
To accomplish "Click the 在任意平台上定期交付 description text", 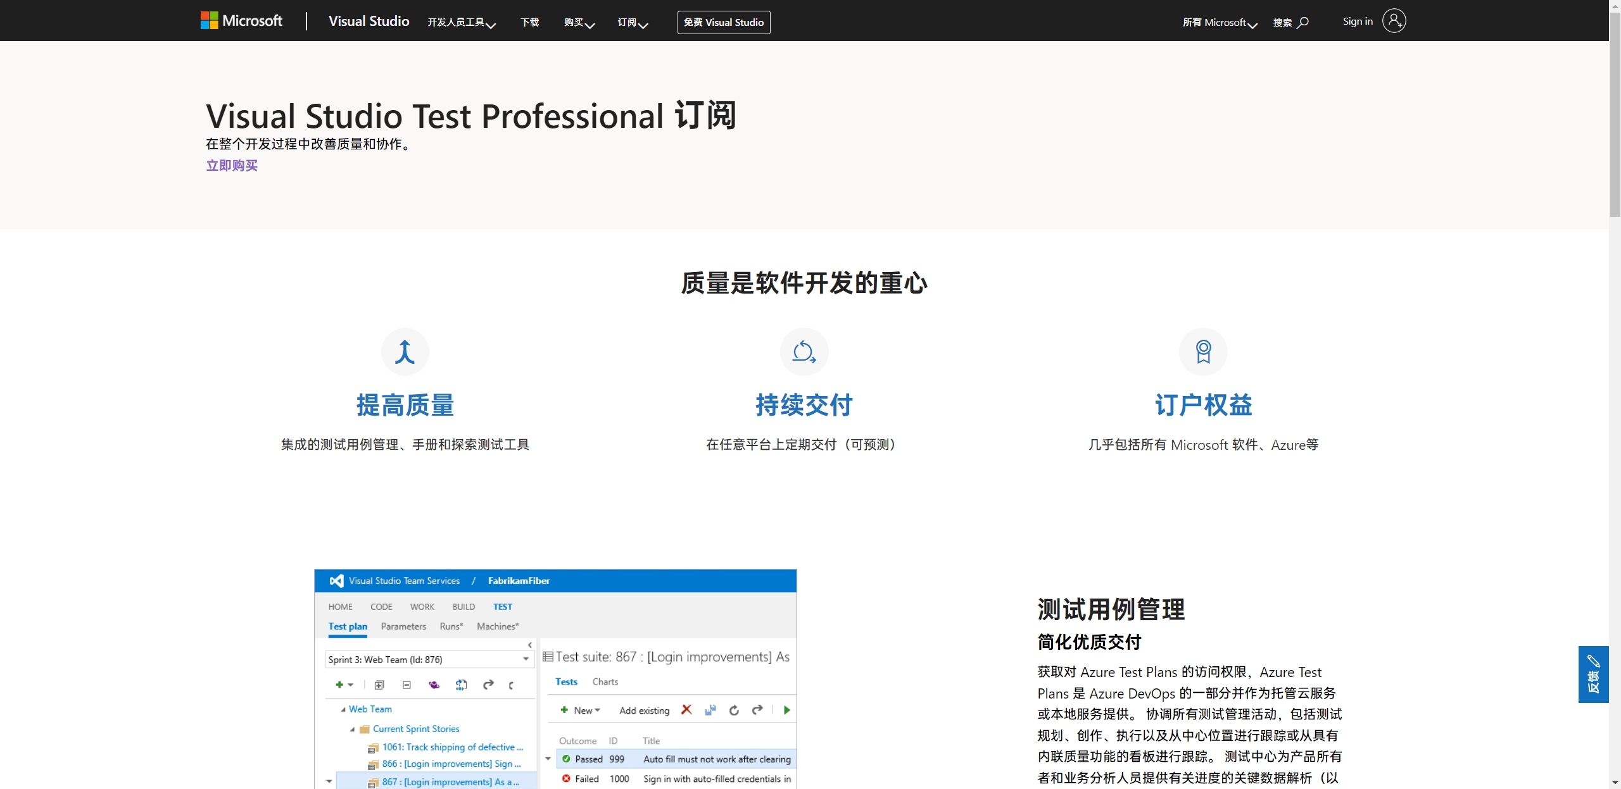I will (x=804, y=445).
